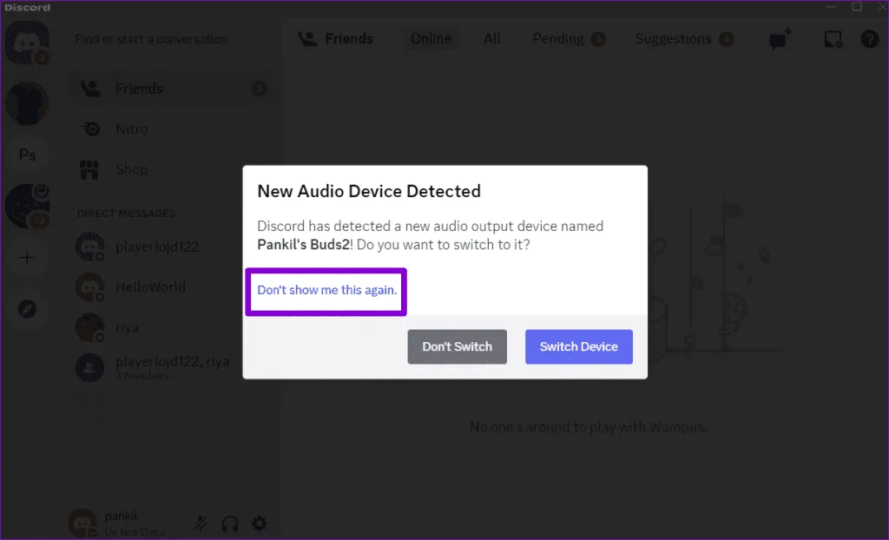
Task: Click the Find or start a conversation field
Action: pyautogui.click(x=152, y=39)
